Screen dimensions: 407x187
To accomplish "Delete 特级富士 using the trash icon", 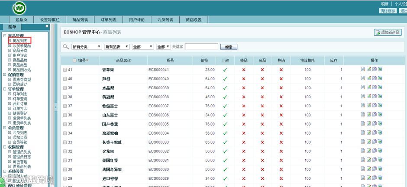I will point(380,105).
